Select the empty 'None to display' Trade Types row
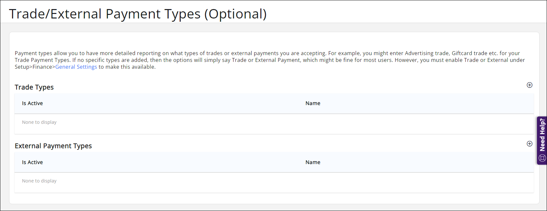Image resolution: width=547 pixels, height=211 pixels. (39, 122)
